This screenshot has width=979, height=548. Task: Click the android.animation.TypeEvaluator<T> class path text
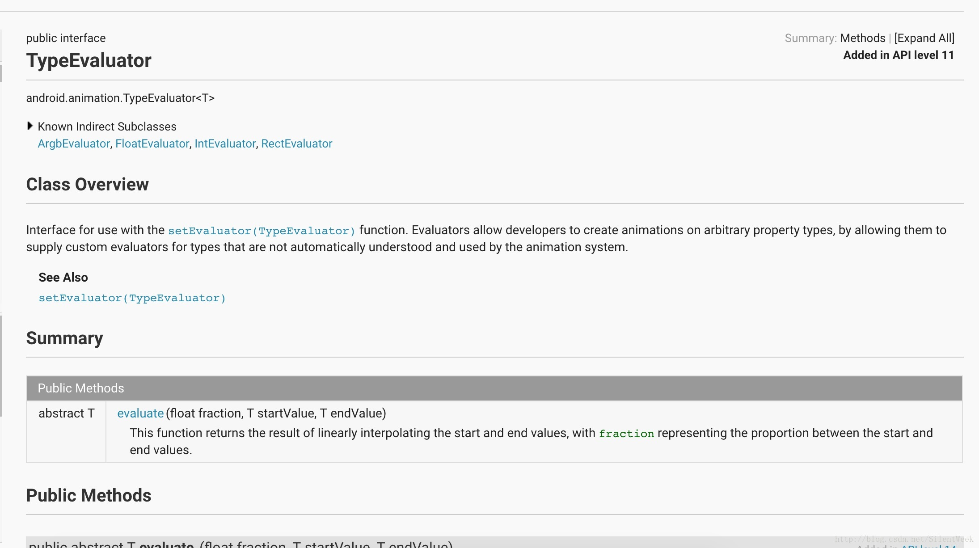[x=120, y=98]
